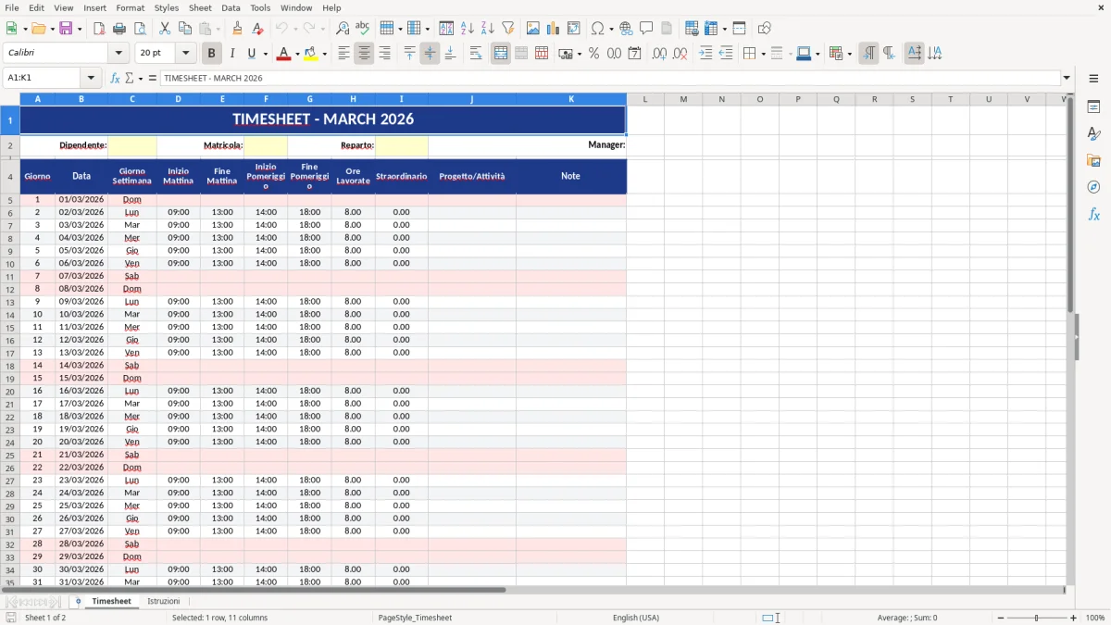Open the Draw Functions shapes icon

pos(765,29)
